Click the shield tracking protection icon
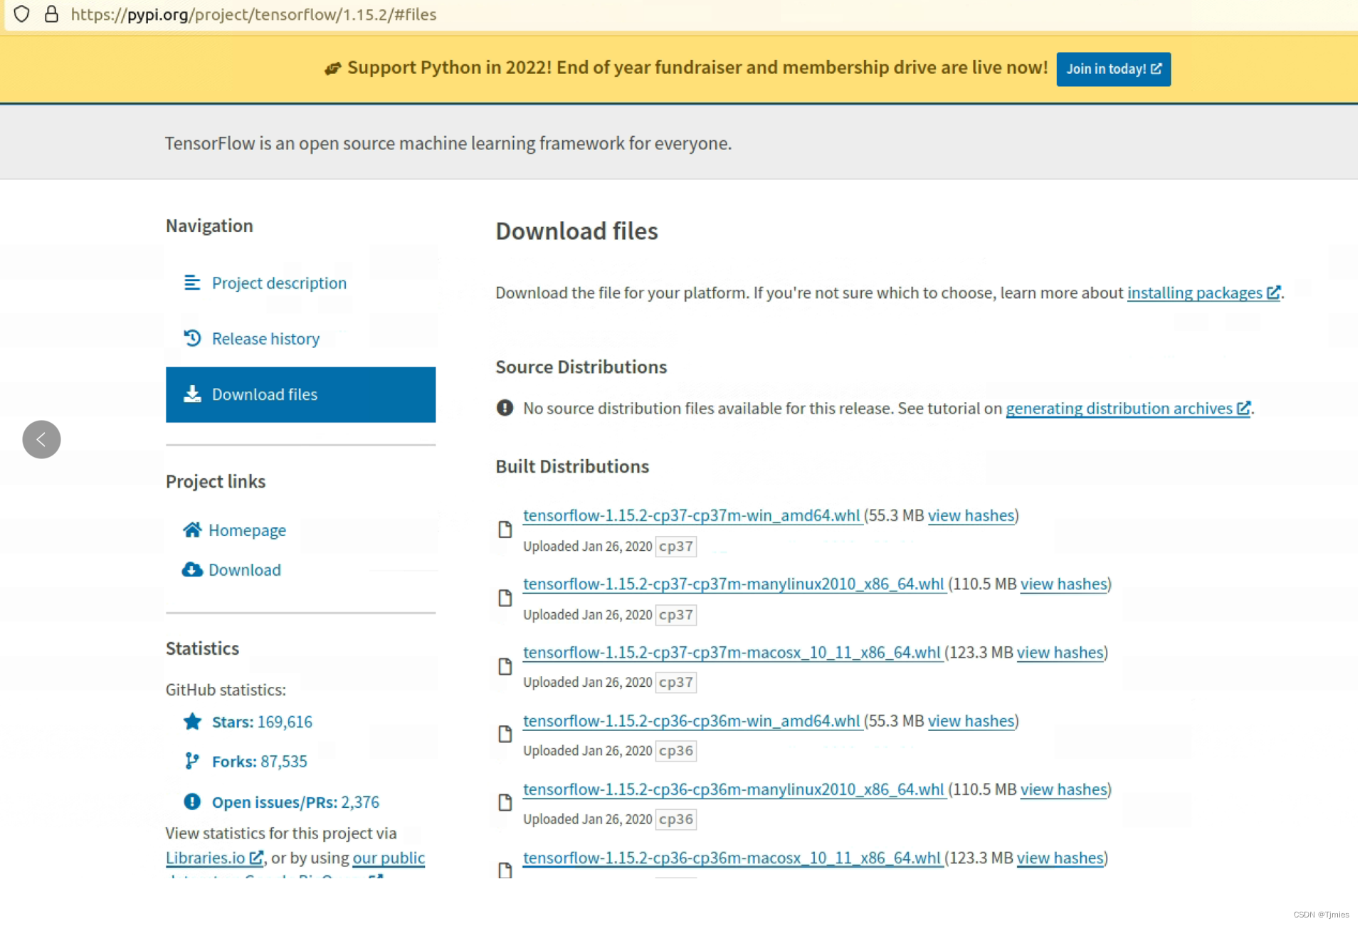This screenshot has width=1360, height=926. point(22,14)
